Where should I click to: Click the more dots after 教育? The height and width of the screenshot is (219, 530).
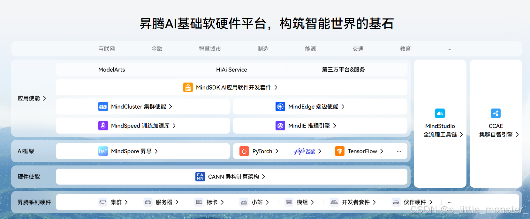(x=449, y=49)
